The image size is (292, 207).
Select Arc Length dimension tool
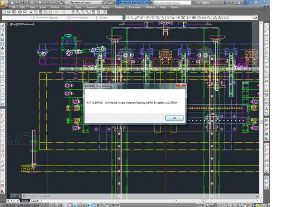pos(137,18)
